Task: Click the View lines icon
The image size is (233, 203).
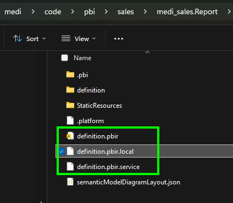Action: pos(66,38)
